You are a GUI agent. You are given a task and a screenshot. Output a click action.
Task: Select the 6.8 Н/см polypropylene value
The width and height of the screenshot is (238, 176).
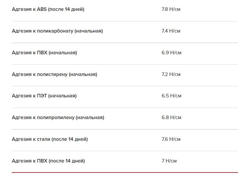pos(171,117)
